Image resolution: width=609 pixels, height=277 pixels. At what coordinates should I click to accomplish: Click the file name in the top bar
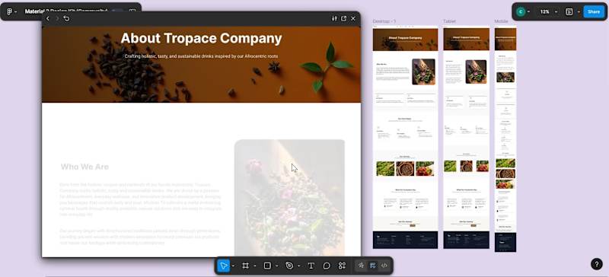point(66,11)
